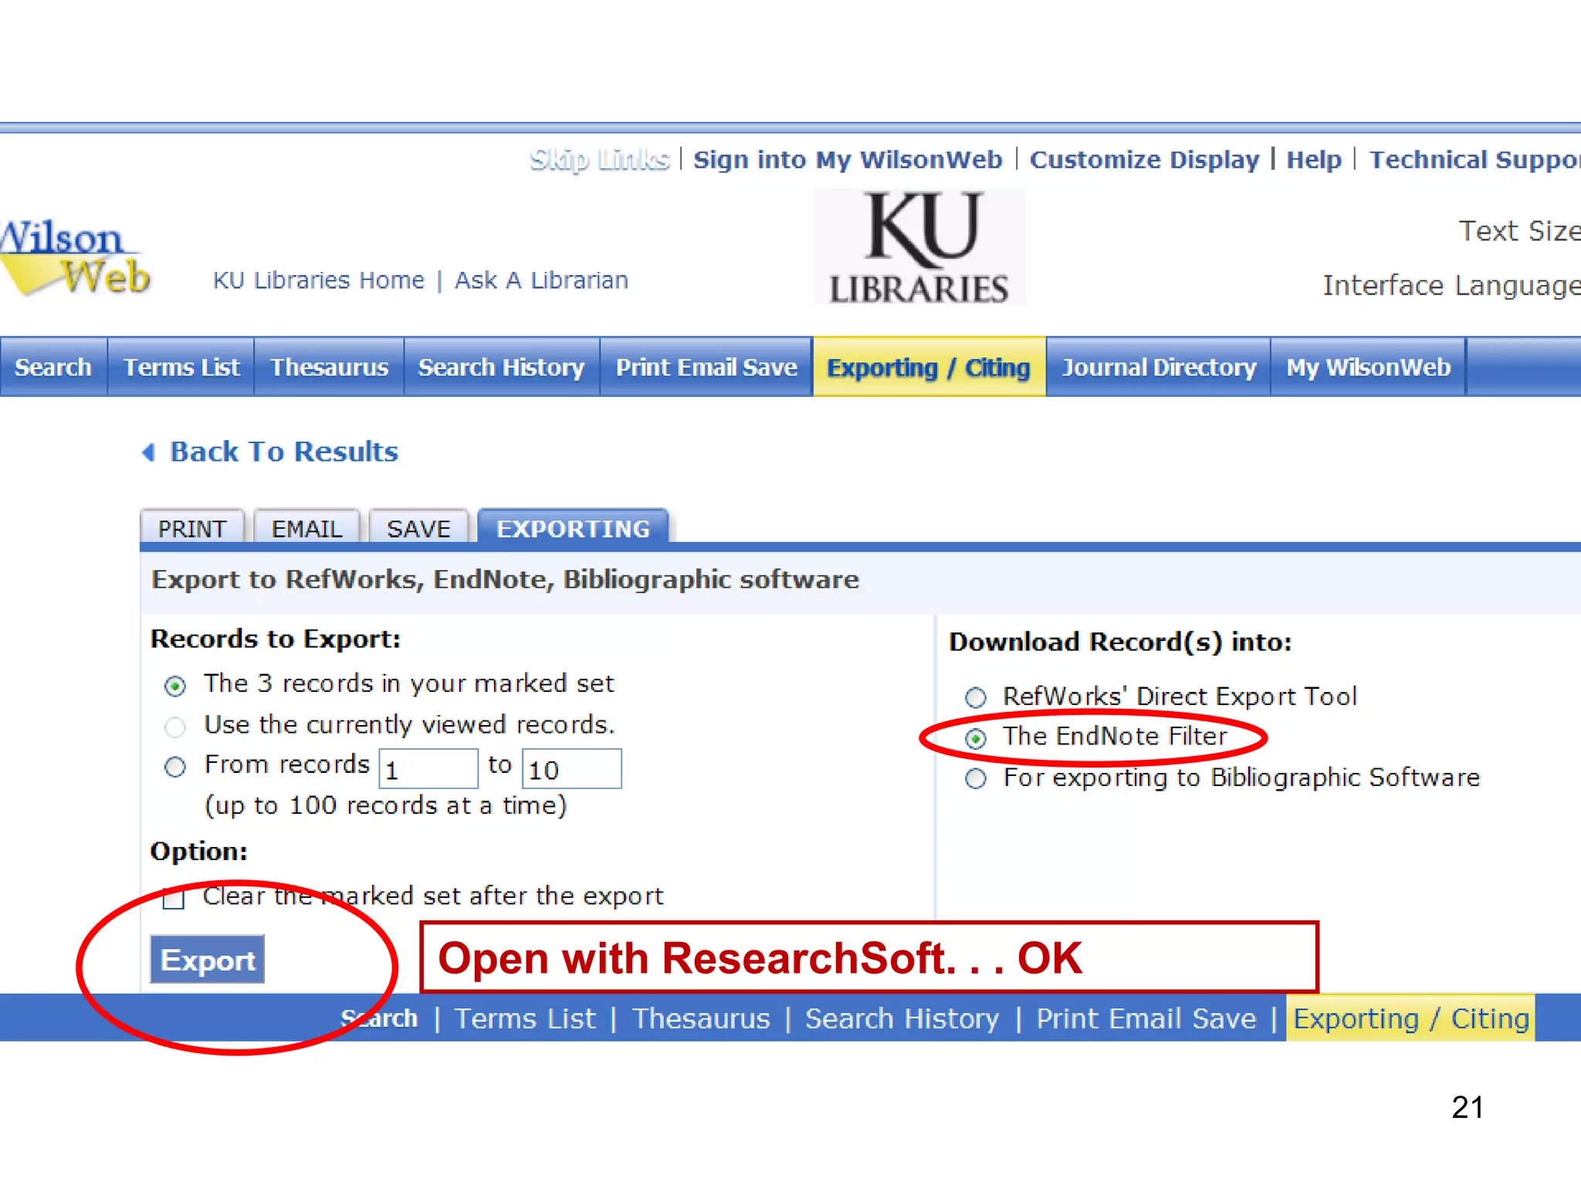1581x1186 pixels.
Task: Click the 'Interface Language' label
Action: coord(1451,286)
